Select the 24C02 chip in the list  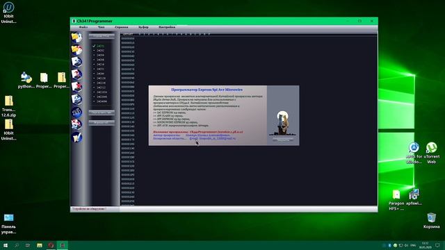pos(100,51)
